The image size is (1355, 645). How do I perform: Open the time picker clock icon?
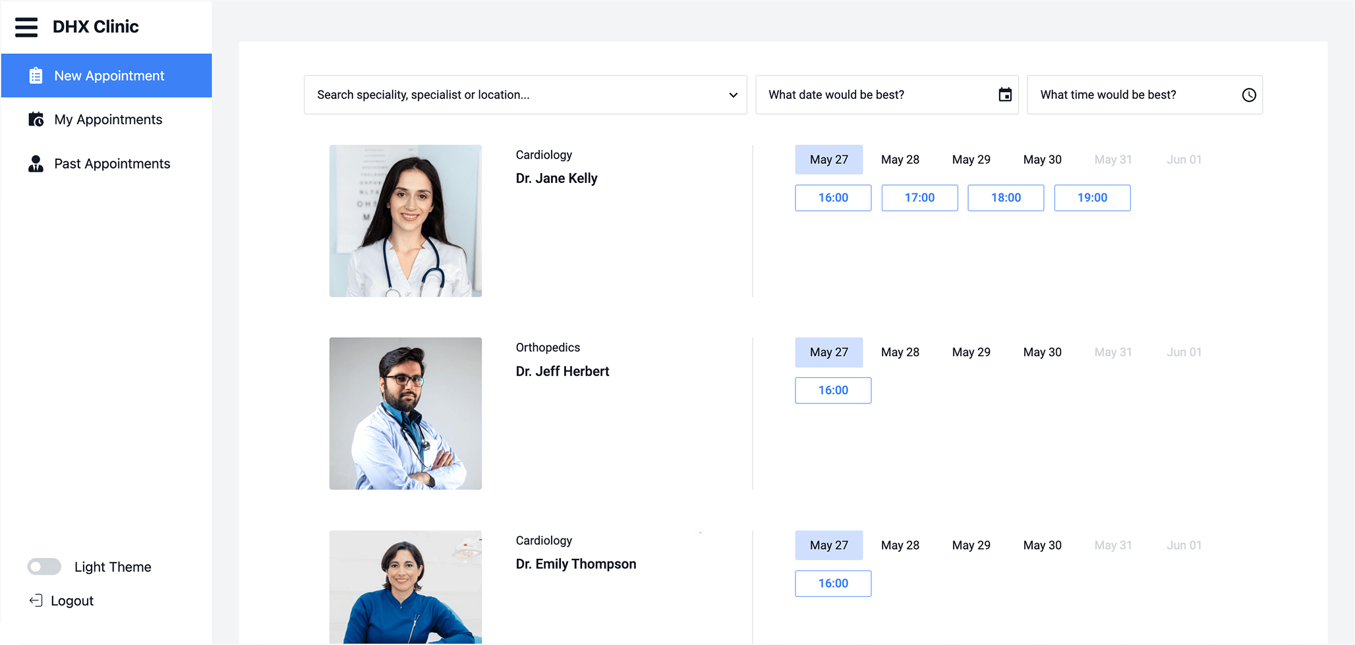point(1249,95)
